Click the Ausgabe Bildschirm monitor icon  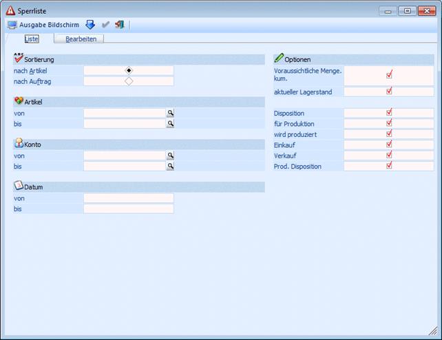coord(12,25)
